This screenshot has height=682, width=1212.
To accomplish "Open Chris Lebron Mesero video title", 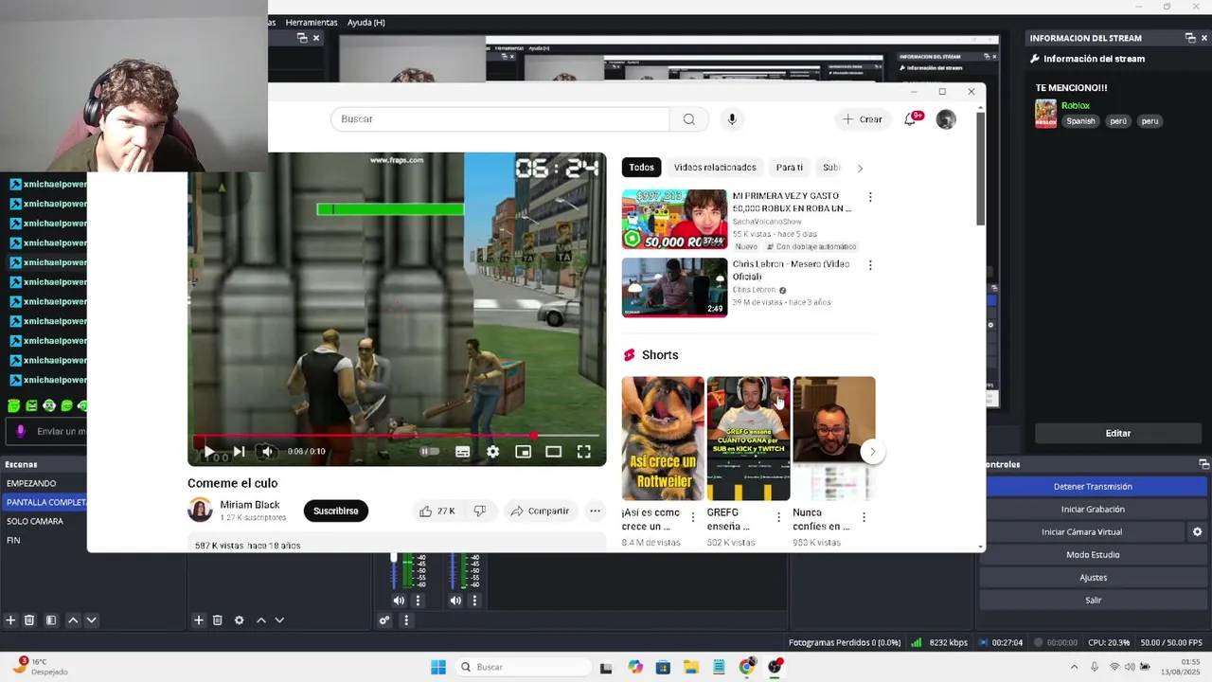I will [791, 270].
